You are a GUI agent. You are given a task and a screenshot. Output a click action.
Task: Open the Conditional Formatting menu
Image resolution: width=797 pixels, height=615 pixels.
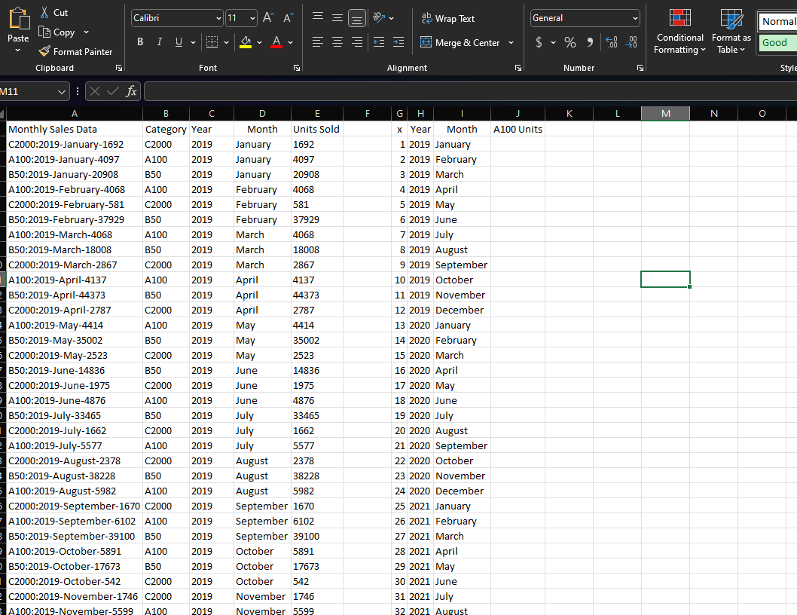679,32
